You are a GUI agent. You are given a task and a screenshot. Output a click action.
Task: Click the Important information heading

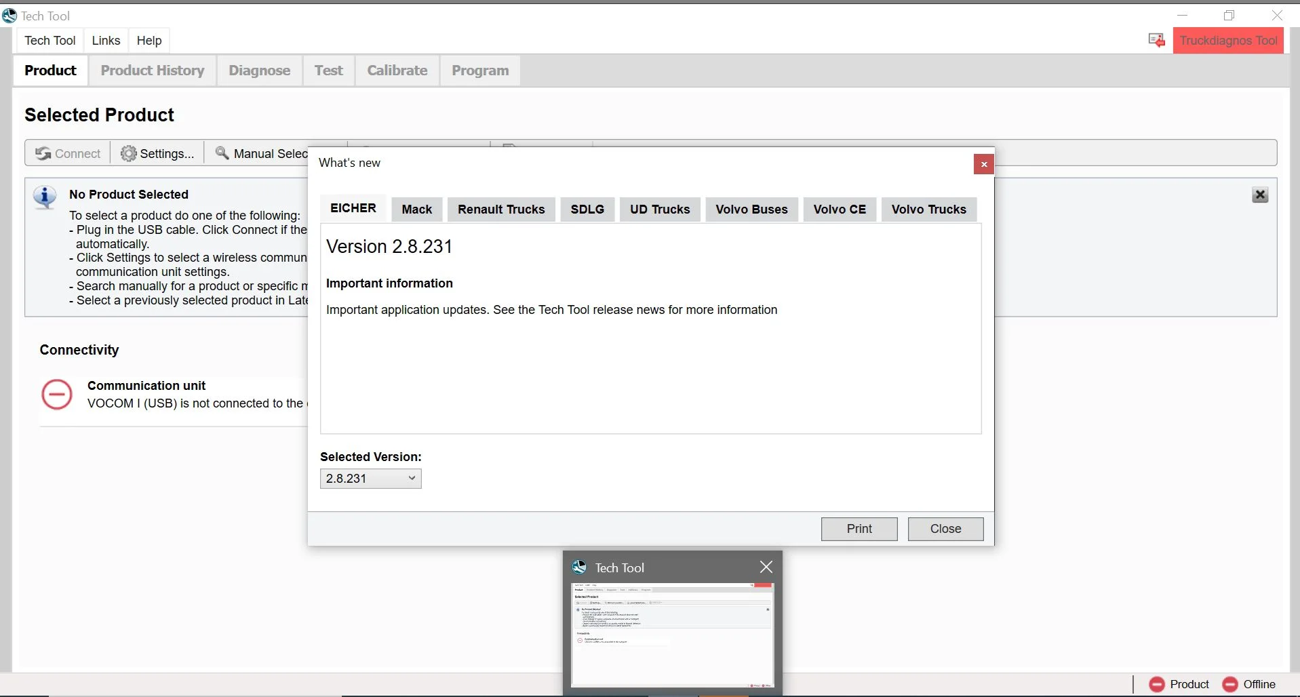click(x=389, y=283)
